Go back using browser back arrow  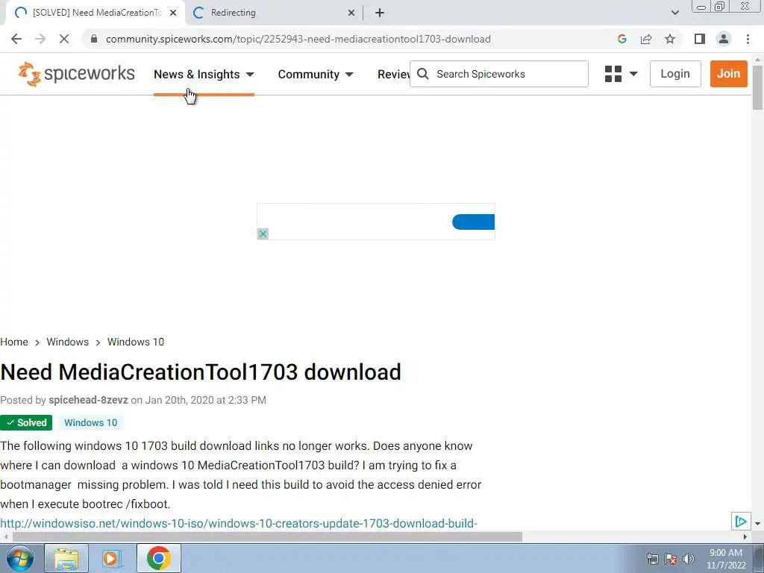click(x=16, y=39)
